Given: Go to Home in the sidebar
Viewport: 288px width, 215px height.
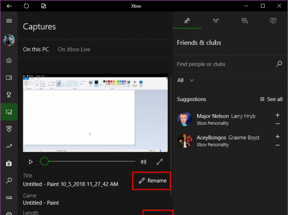Looking at the screenshot, I should 9,60.
